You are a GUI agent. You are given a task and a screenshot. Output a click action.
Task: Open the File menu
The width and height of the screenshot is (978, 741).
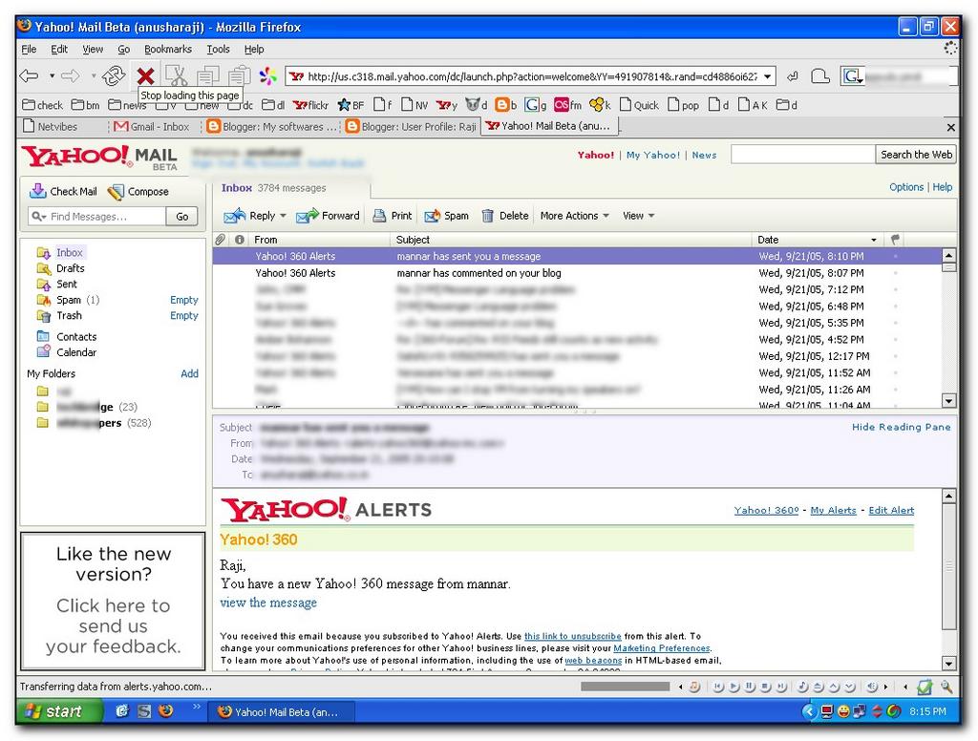[x=29, y=50]
